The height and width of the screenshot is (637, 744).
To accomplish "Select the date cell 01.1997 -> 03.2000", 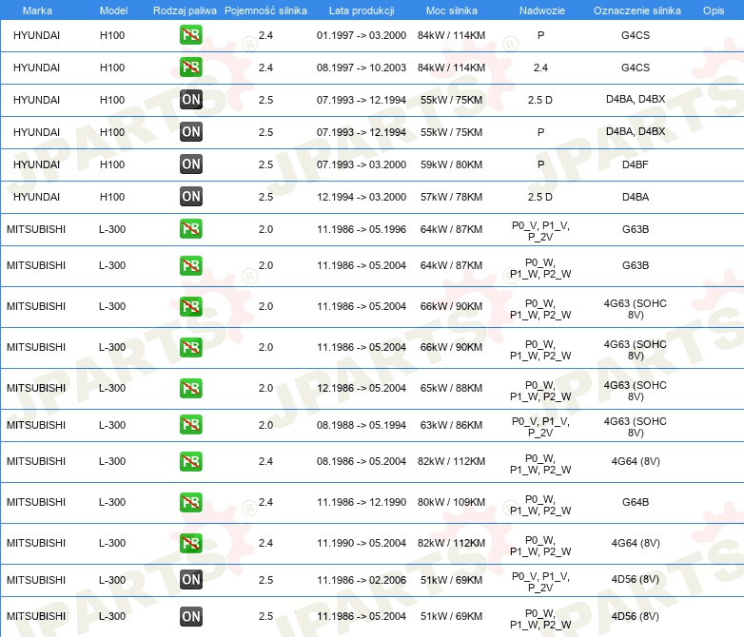I will pyautogui.click(x=362, y=35).
